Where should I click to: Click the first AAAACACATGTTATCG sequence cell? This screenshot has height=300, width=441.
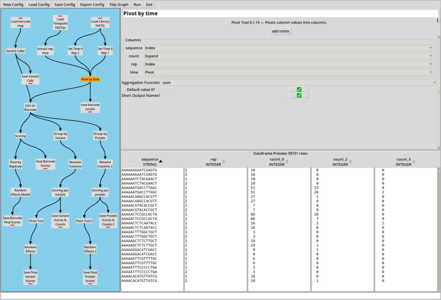pyautogui.click(x=139, y=276)
